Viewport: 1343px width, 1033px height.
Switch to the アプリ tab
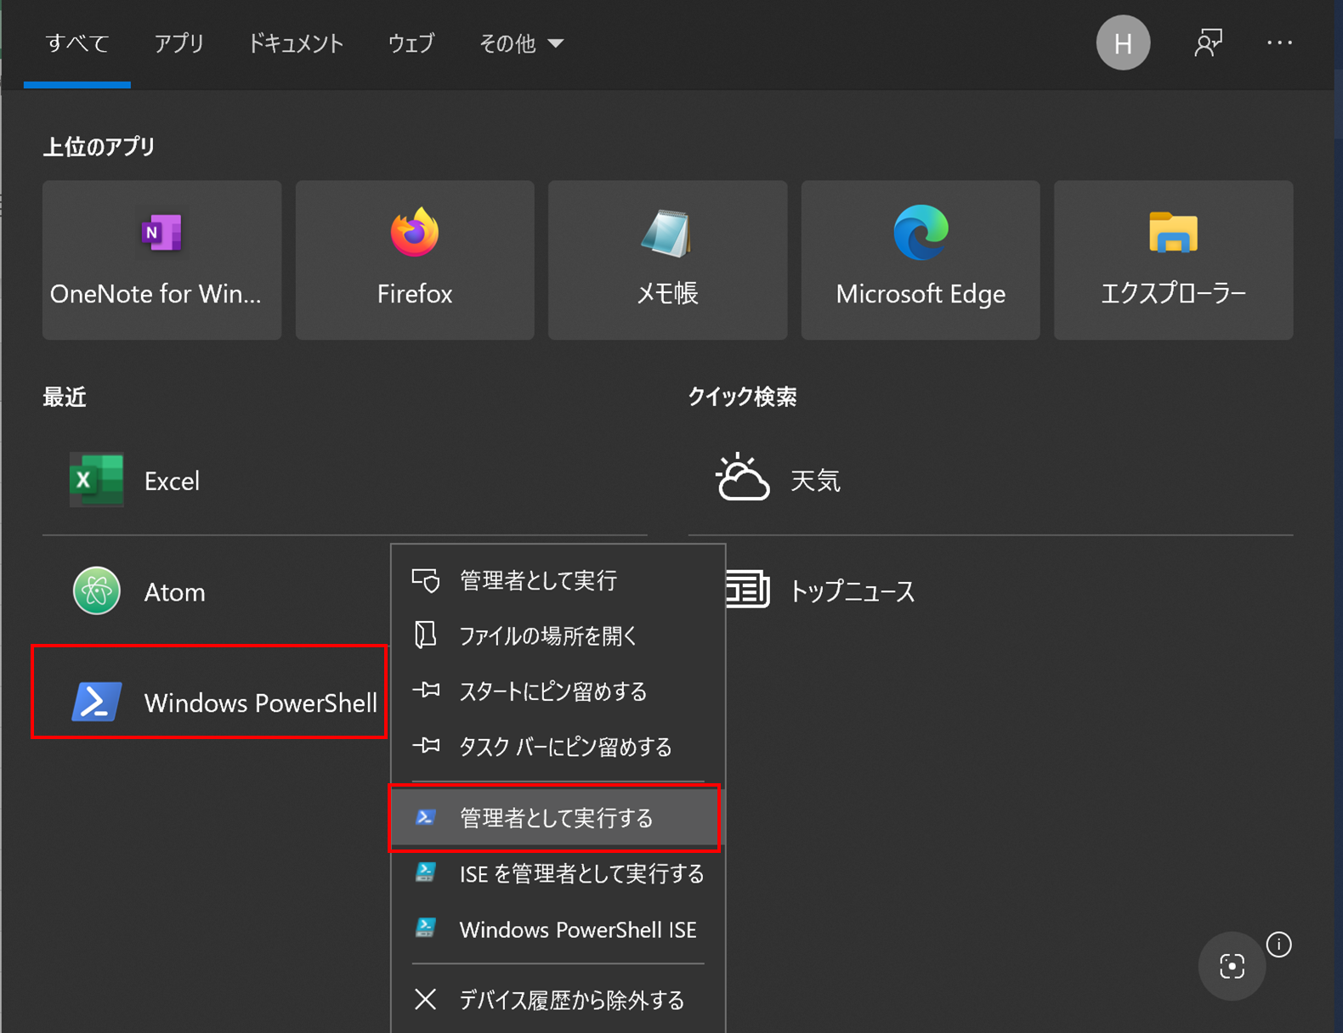[178, 43]
